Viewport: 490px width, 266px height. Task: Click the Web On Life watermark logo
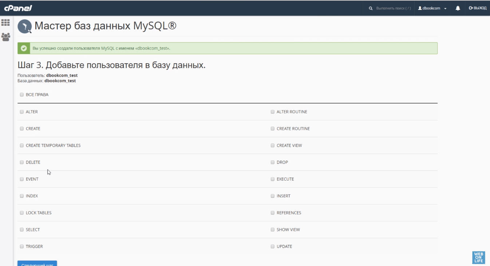(x=478, y=257)
